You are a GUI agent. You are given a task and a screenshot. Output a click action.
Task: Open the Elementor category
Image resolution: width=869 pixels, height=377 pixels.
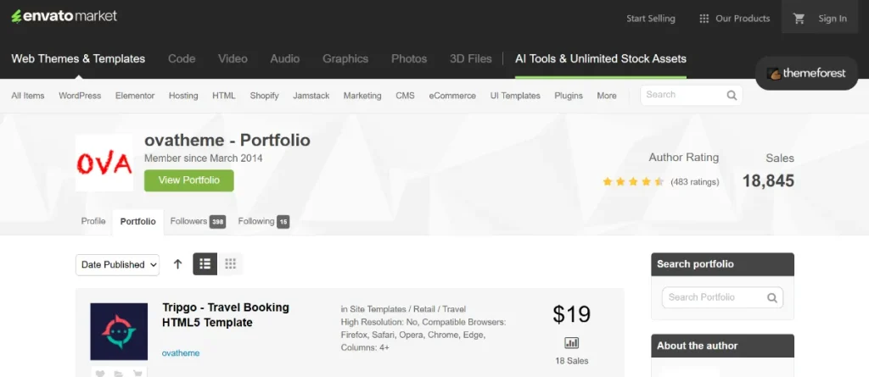tap(135, 95)
